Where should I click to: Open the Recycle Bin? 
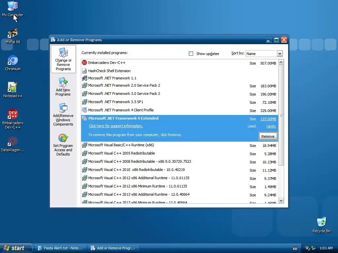pos(321,225)
